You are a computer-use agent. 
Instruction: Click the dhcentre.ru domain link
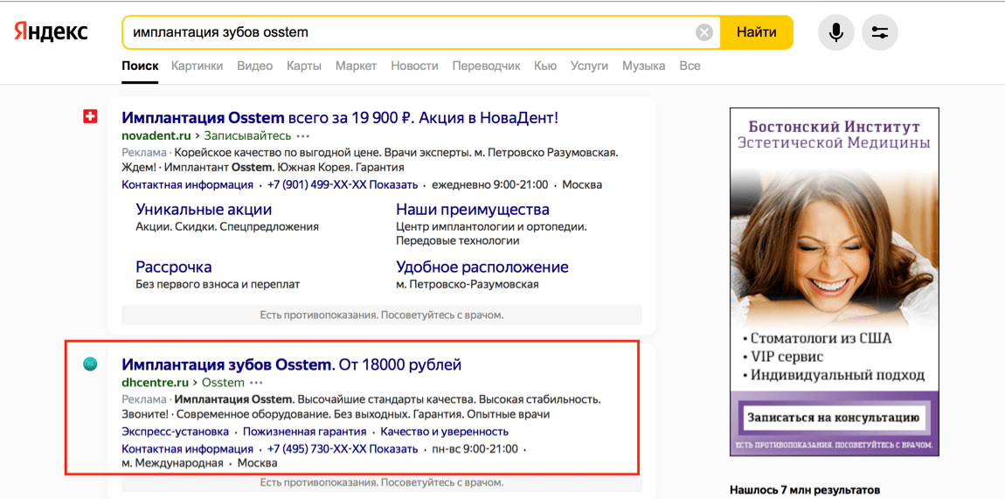pyautogui.click(x=156, y=383)
